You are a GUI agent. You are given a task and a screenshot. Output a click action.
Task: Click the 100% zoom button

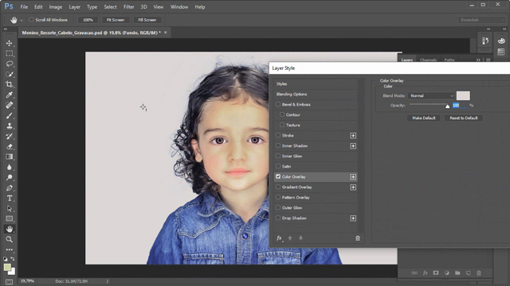click(88, 20)
